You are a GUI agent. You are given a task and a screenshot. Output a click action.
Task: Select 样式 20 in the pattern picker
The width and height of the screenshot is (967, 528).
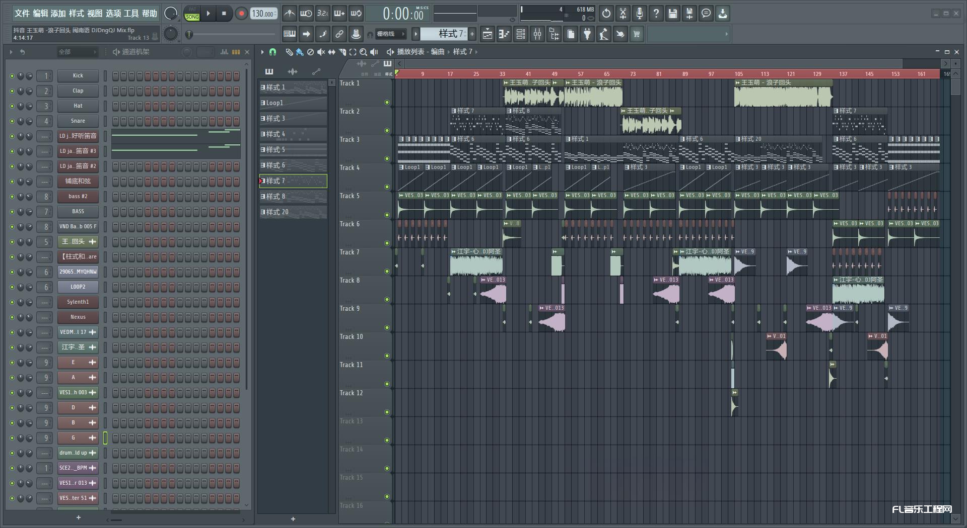293,212
